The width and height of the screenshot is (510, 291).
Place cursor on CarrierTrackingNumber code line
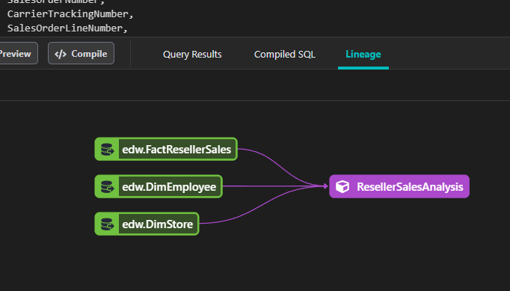pos(70,14)
